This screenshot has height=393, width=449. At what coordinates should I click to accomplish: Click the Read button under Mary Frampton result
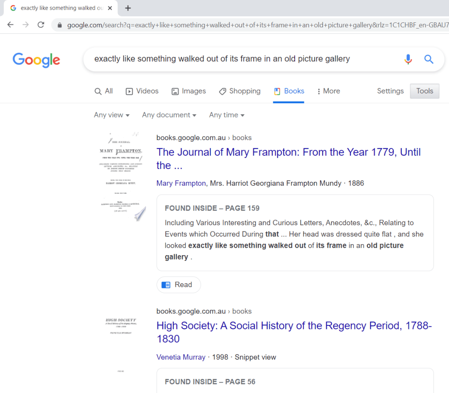tap(178, 285)
